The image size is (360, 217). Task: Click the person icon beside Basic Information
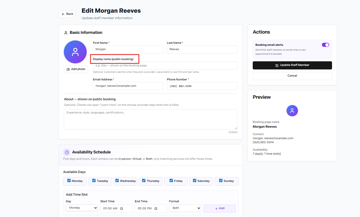66,33
